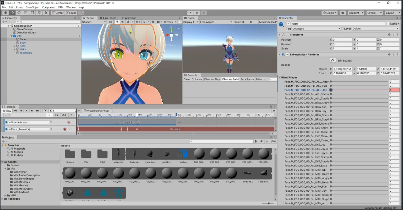Select the Rect tool in the toolbar

click(32, 13)
